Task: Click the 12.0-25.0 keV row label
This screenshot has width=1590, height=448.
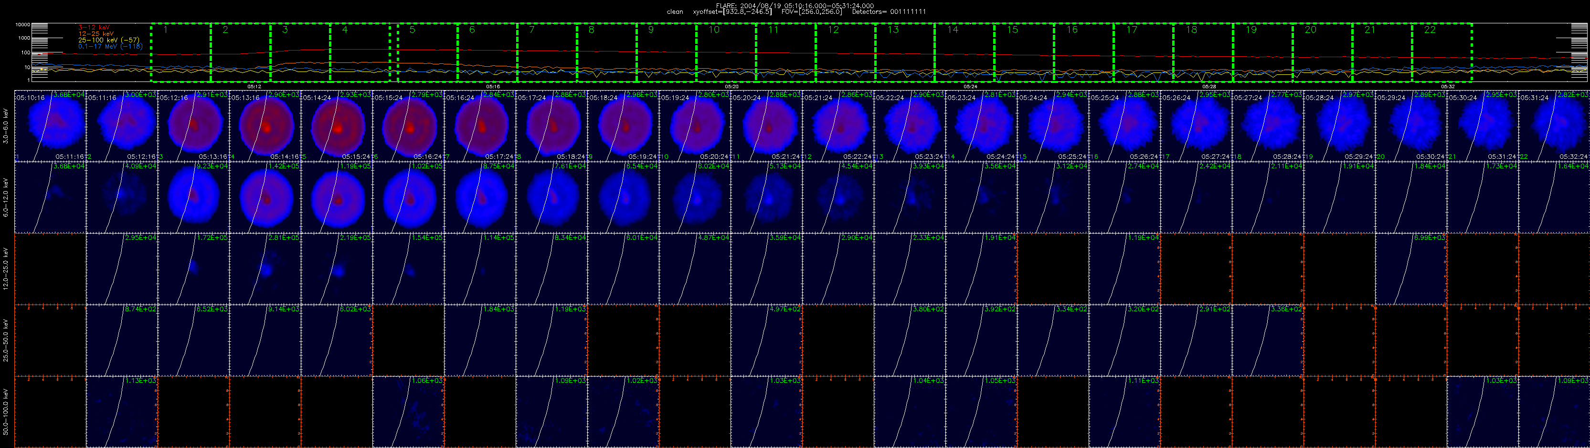Action: [x=6, y=269]
